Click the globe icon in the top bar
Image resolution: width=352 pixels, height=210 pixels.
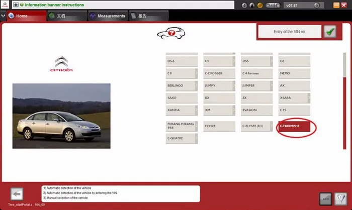(x=252, y=5)
